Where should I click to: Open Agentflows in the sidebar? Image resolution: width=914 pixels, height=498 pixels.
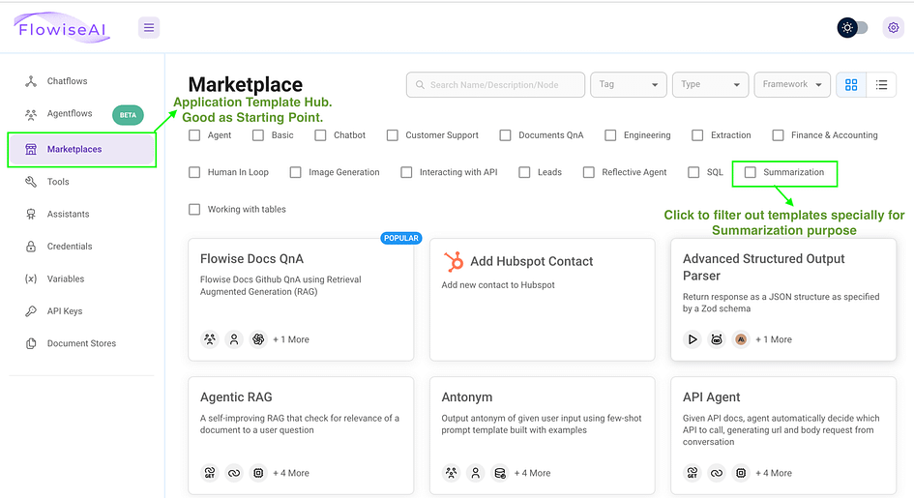(81, 114)
